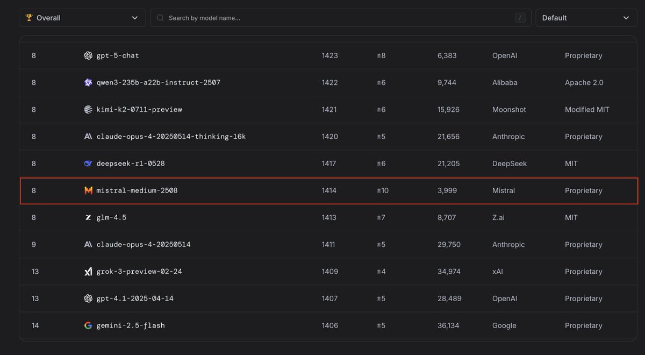This screenshot has width=645, height=355.
Task: Open the Overall category dropdown
Action: tap(82, 18)
